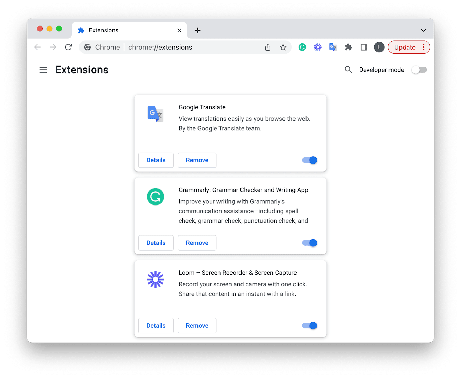This screenshot has width=461, height=378.
Task: Disable the Google Translate extension
Action: [x=309, y=160]
